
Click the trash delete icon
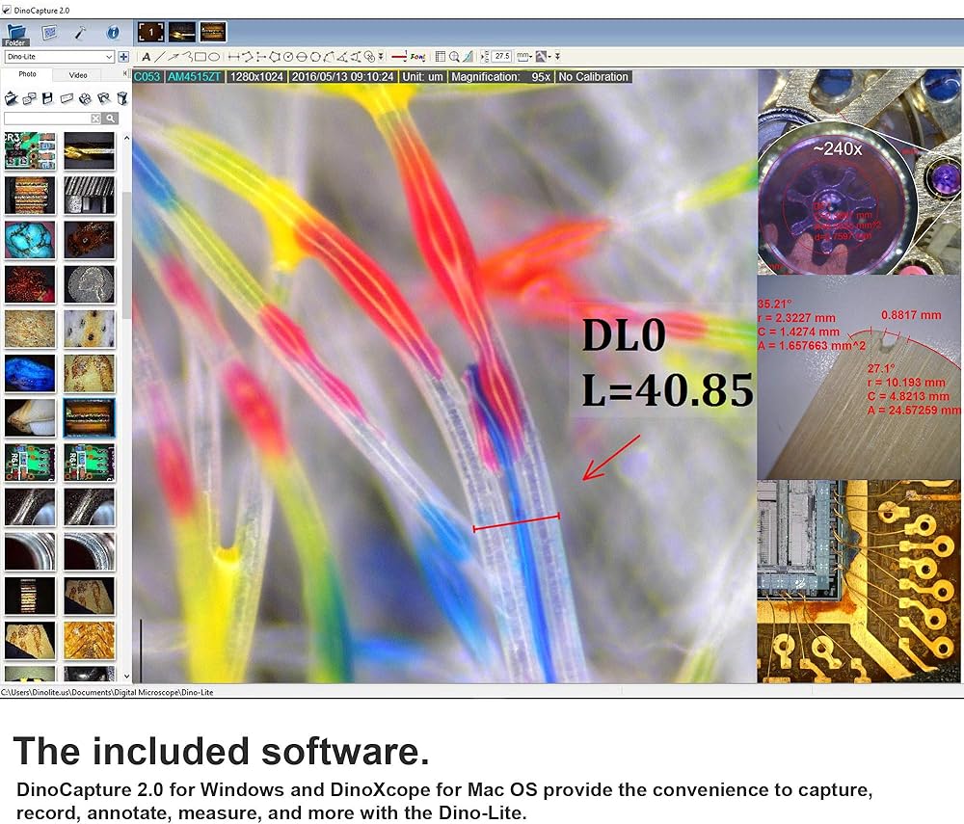point(121,97)
